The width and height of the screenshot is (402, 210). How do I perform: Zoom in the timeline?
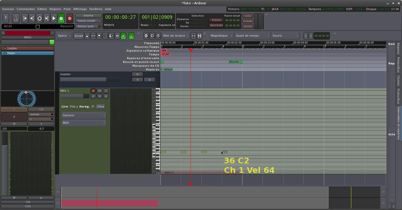click(x=152, y=36)
